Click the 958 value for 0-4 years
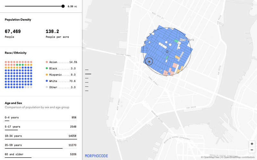This screenshot has height=160, width=257. (x=74, y=117)
